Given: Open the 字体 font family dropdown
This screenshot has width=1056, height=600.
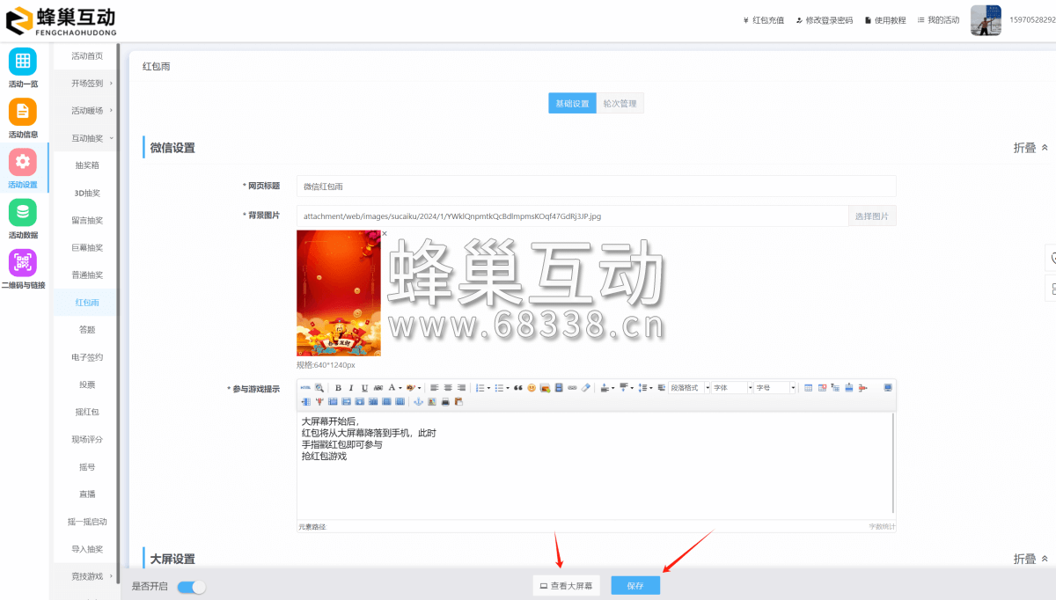Looking at the screenshot, I should 730,388.
